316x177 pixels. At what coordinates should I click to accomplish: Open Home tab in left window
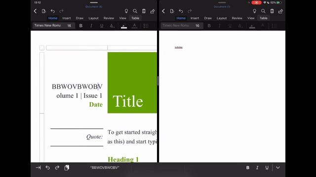(x=53, y=18)
